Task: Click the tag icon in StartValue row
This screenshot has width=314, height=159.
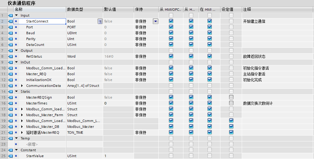Action: (x=10, y=156)
